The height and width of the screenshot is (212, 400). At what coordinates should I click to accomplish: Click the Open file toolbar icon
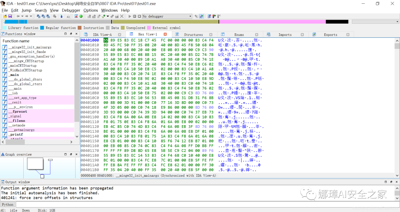[x=5, y=16]
